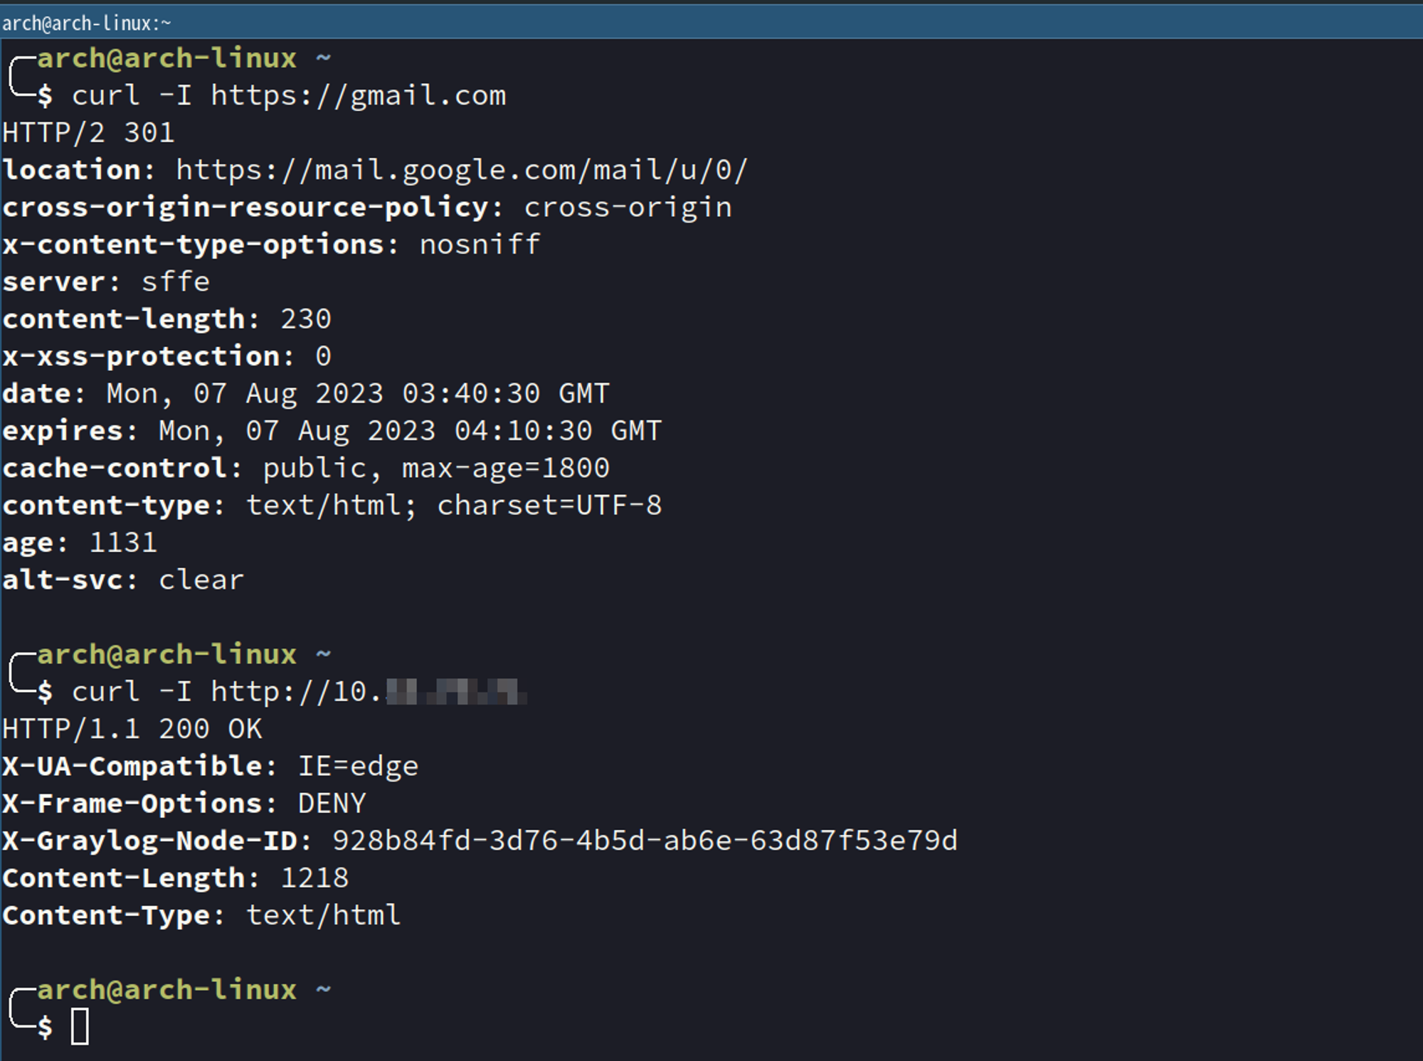Click the 'IE=edge' X-UA-Compatible value
This screenshot has width=1423, height=1061.
pos(358,767)
